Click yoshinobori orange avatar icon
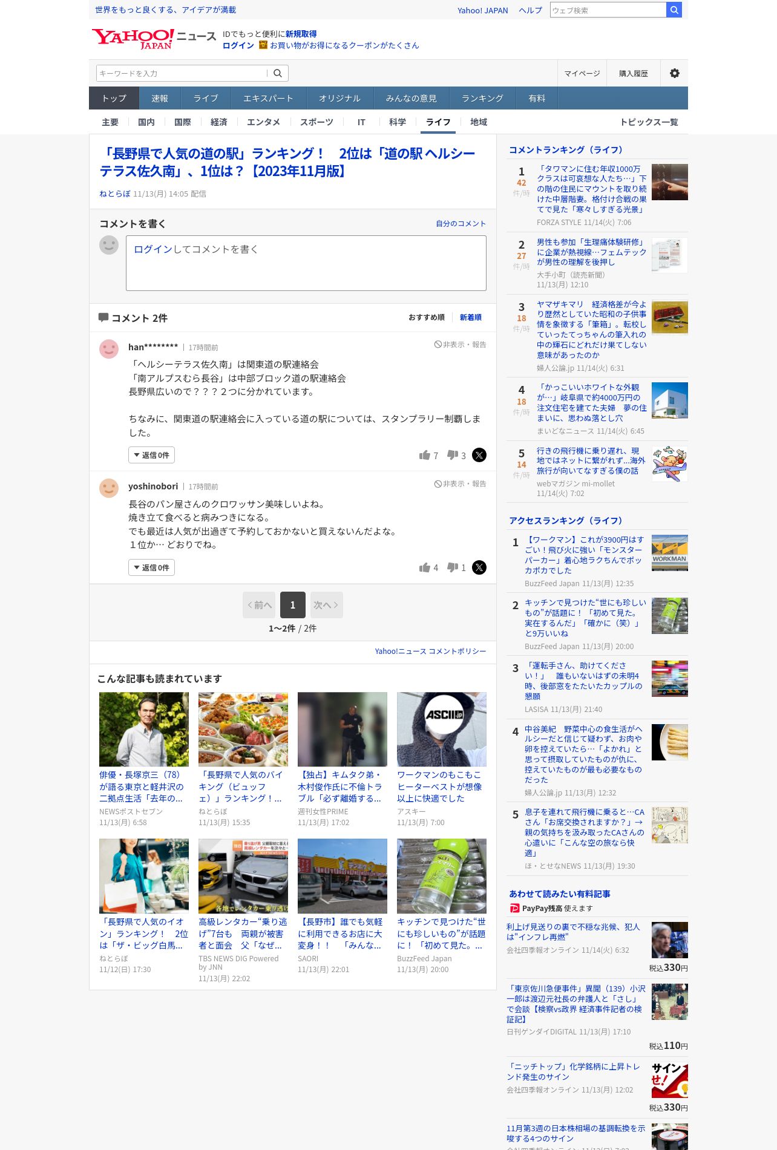 click(x=109, y=488)
